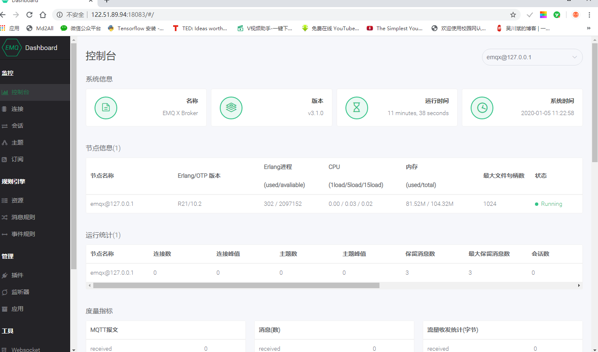Viewport: 598px width, 352px height.
Task: Click the checkmark extension icon
Action: point(530,15)
